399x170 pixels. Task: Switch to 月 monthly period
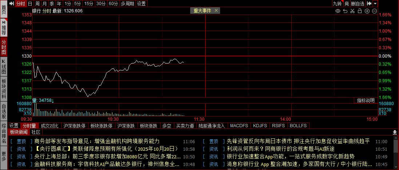pos(45,4)
